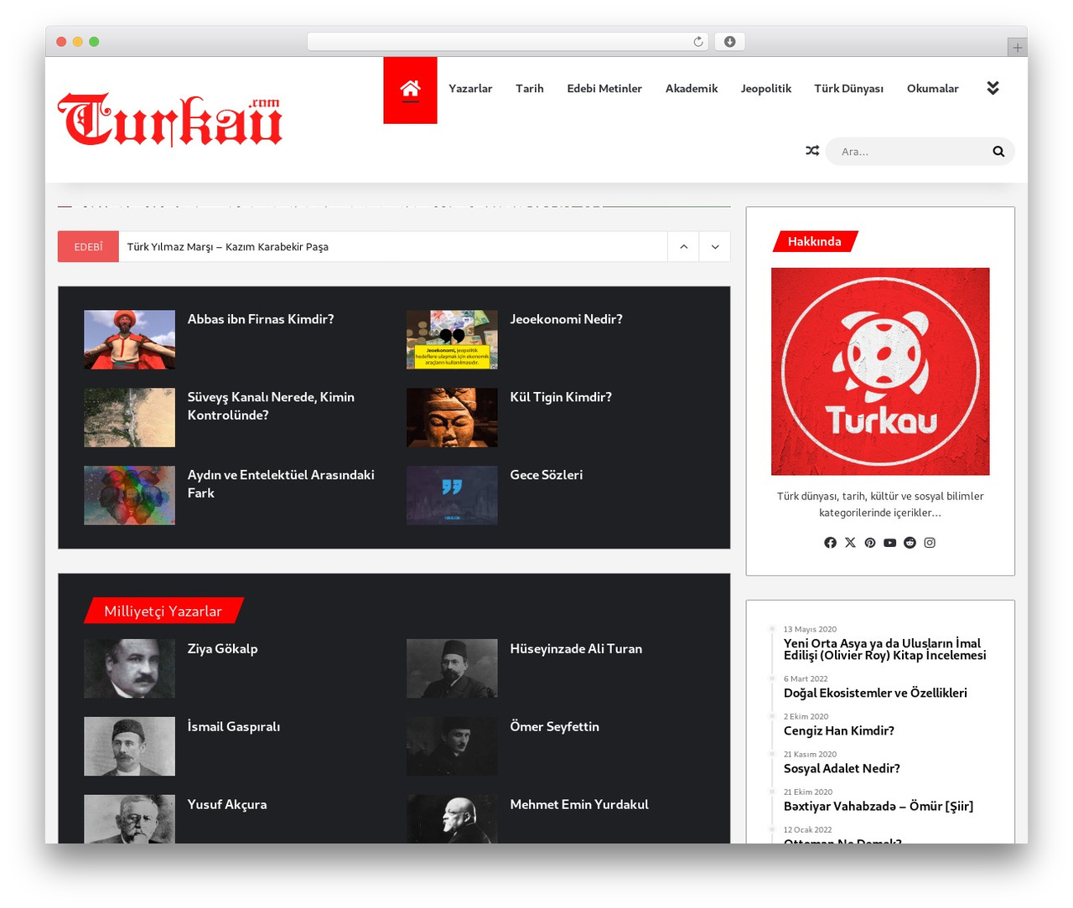
Task: Open Cengiz Han Kimdir? sidebar post
Action: coord(839,731)
